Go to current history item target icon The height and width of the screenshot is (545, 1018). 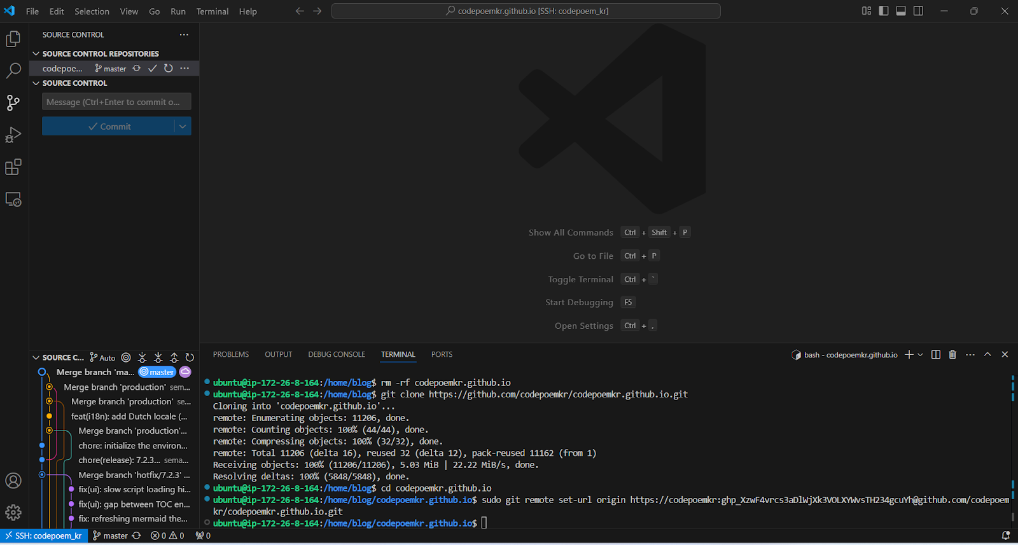point(126,357)
